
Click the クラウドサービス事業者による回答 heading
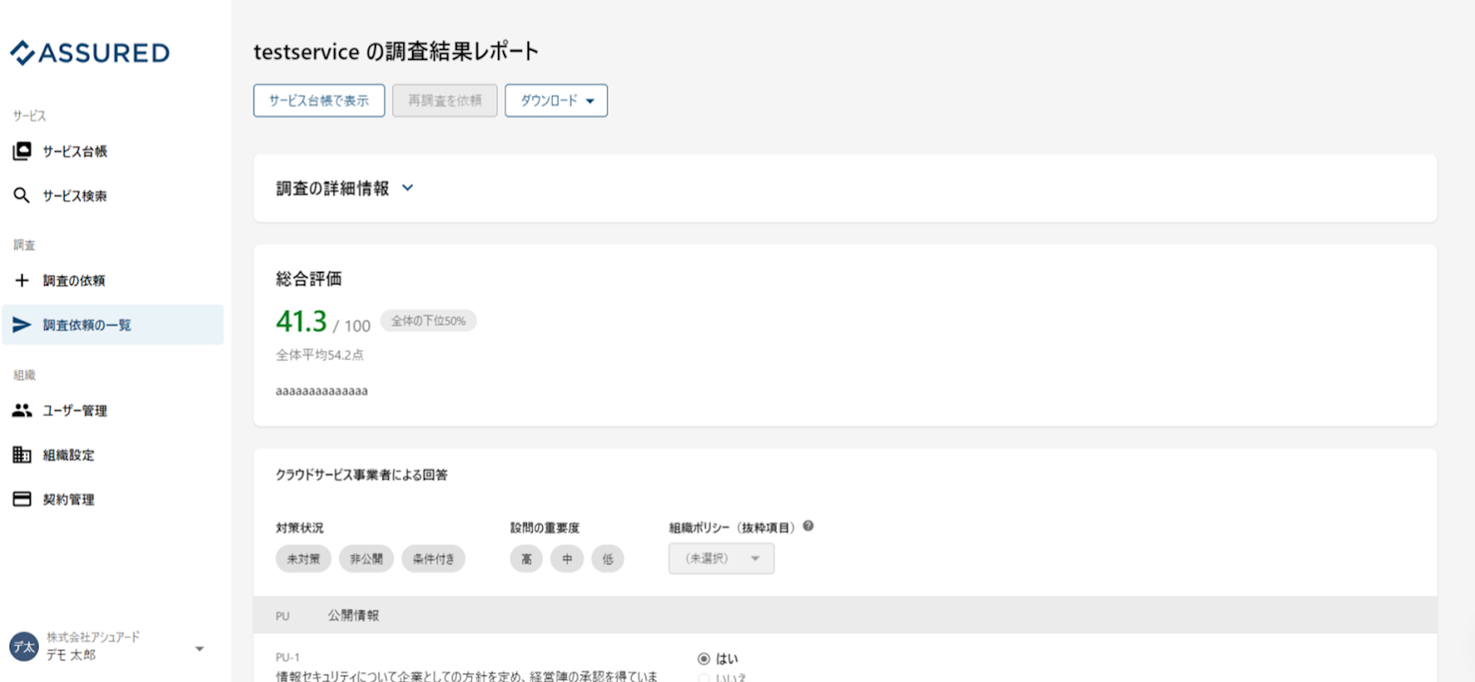point(361,475)
